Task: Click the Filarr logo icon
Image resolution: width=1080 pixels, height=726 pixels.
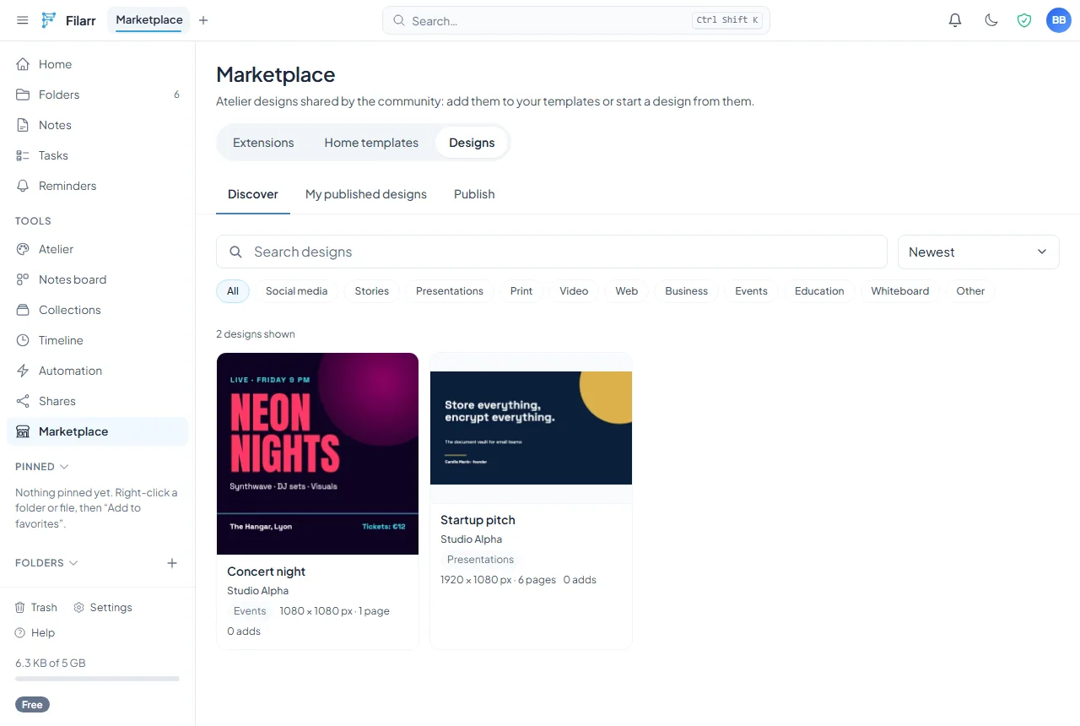Action: click(49, 20)
